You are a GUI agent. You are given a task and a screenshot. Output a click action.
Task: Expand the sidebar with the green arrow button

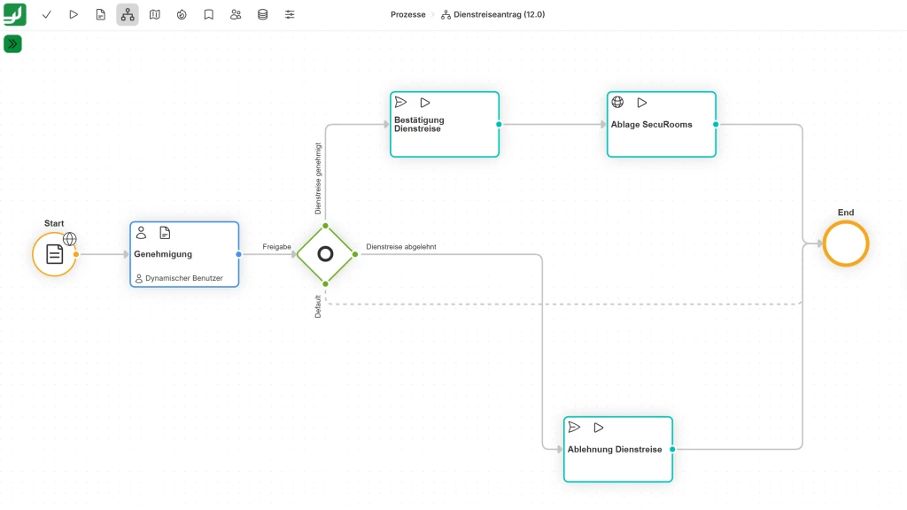click(x=12, y=42)
